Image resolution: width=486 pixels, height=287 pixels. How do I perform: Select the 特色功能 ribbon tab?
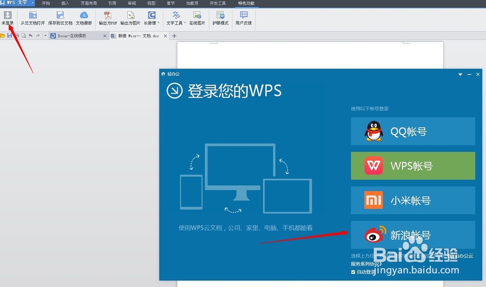tap(246, 3)
